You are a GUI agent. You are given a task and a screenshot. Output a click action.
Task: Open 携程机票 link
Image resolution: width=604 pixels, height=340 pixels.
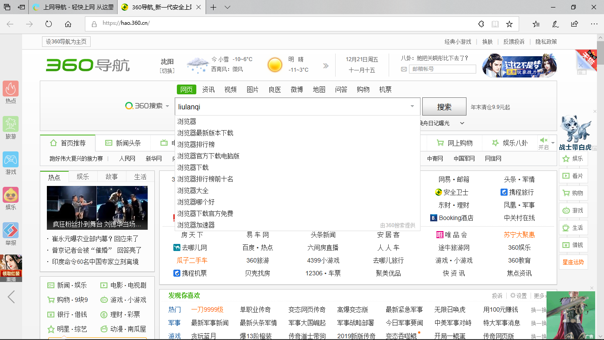(191, 273)
